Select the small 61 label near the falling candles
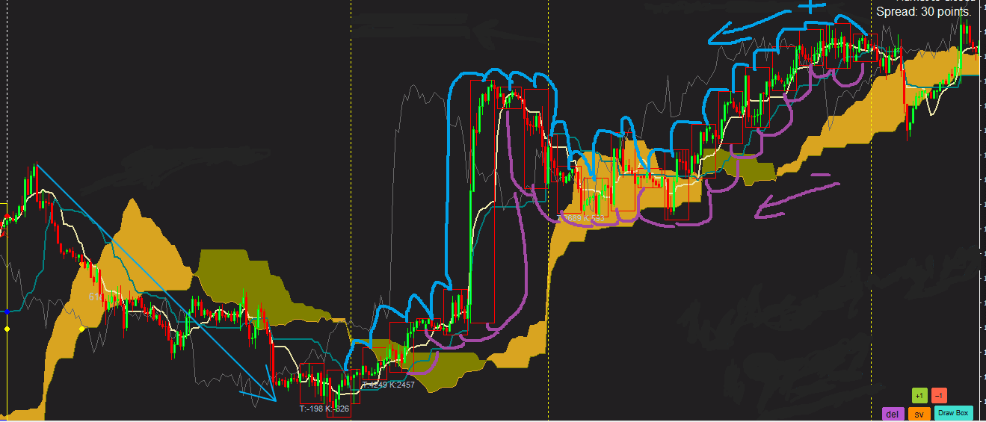This screenshot has height=422, width=986. click(94, 297)
